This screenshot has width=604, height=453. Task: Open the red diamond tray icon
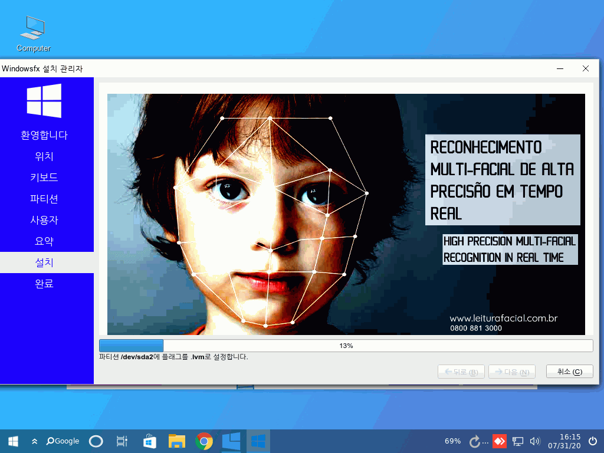pos(500,441)
